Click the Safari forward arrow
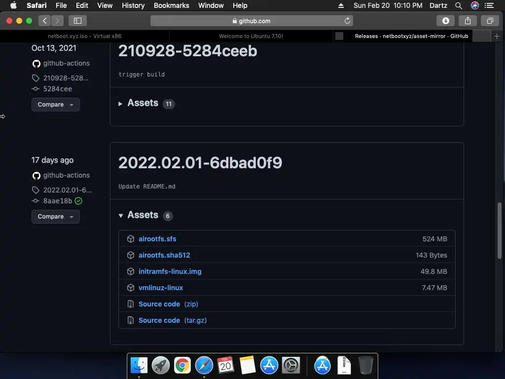 pyautogui.click(x=57, y=21)
